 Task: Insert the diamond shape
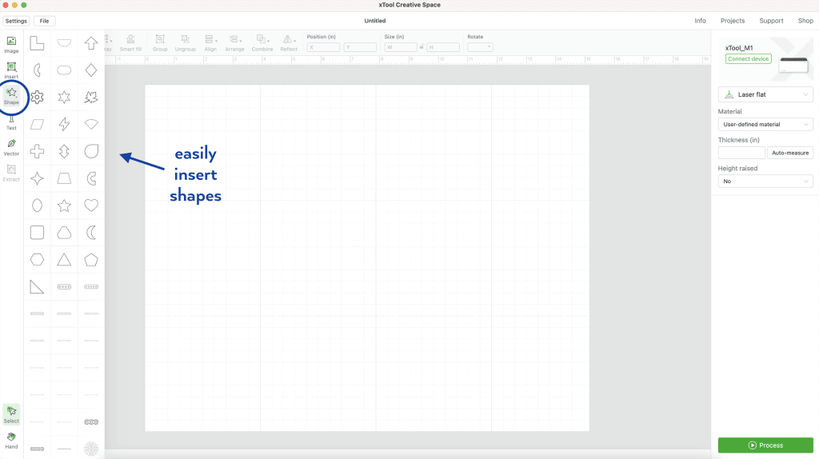[x=91, y=70]
